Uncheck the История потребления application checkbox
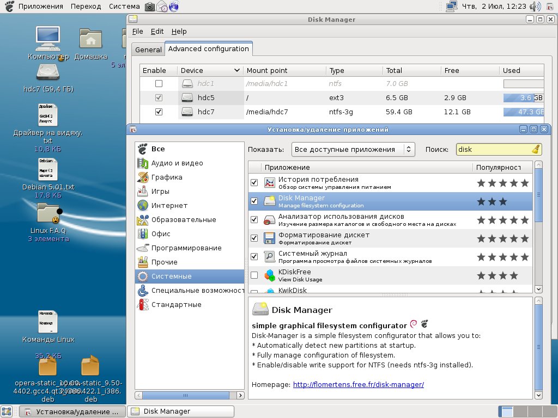The height and width of the screenshot is (418, 558). pos(254,183)
